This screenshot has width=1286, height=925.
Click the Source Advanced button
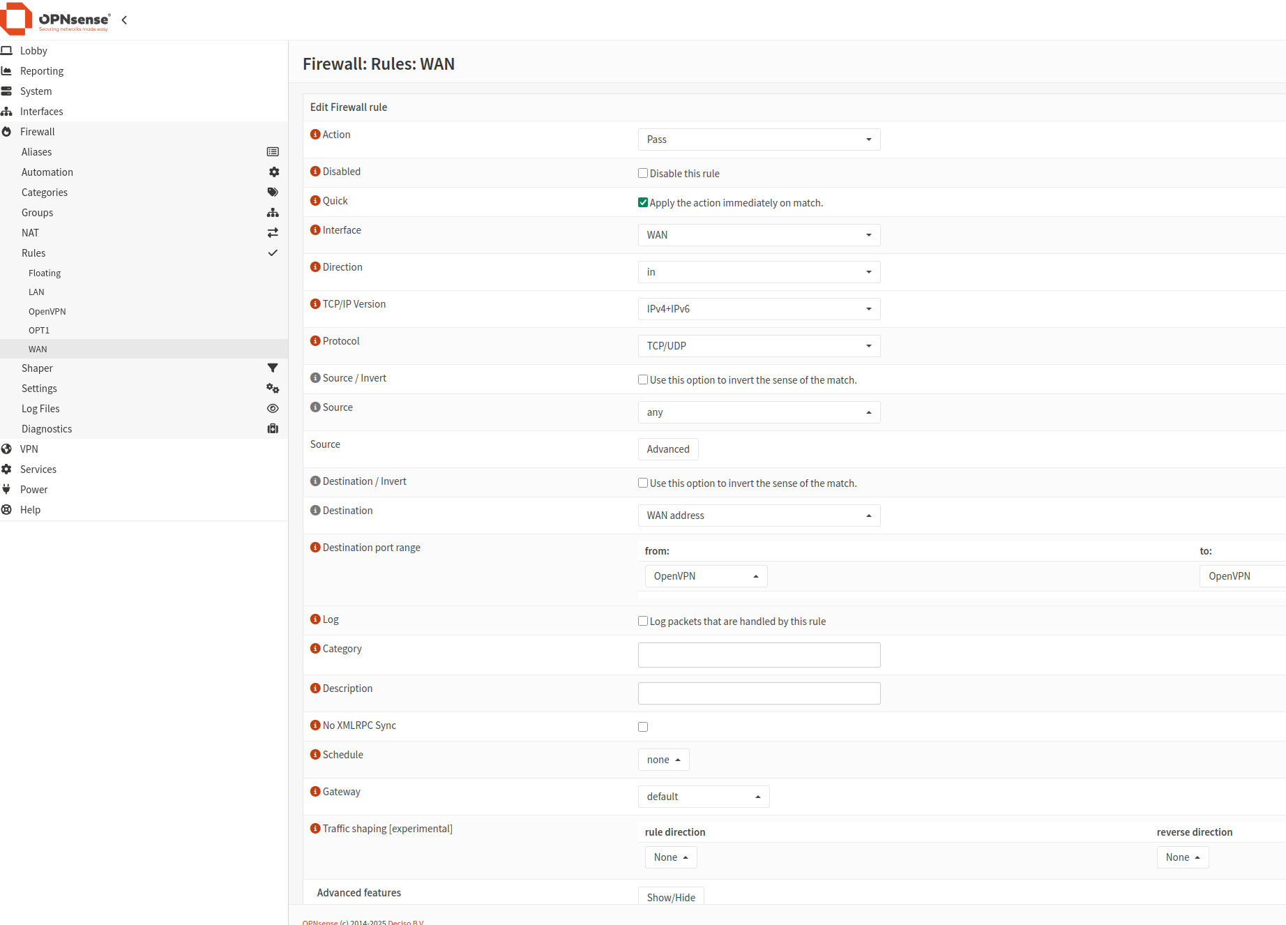pyautogui.click(x=667, y=449)
